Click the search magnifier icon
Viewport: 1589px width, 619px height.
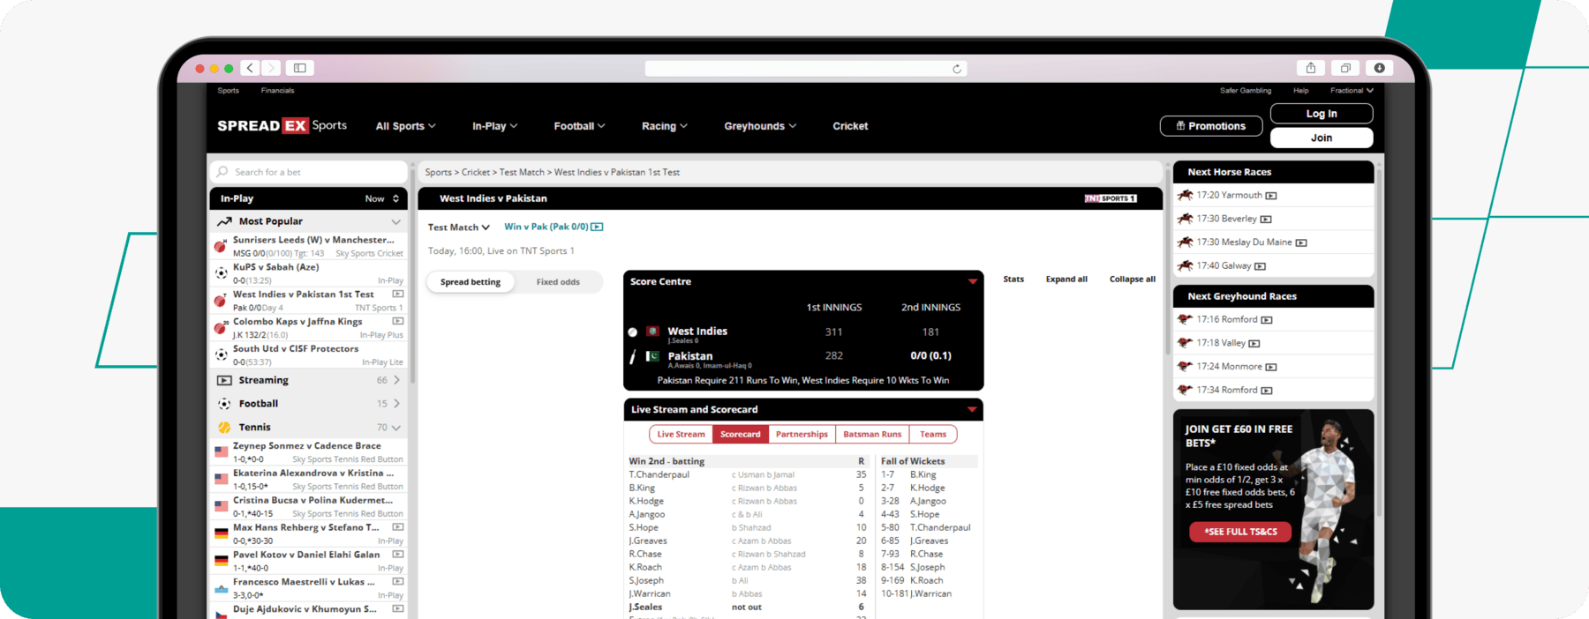[222, 172]
